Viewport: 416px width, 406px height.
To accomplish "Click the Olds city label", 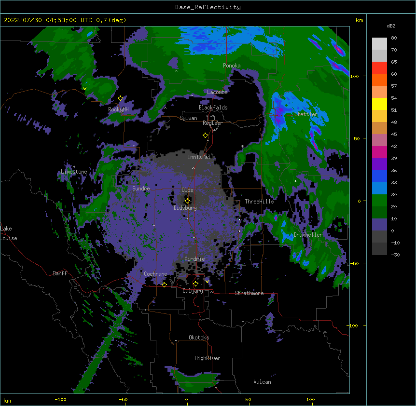I will (x=187, y=190).
